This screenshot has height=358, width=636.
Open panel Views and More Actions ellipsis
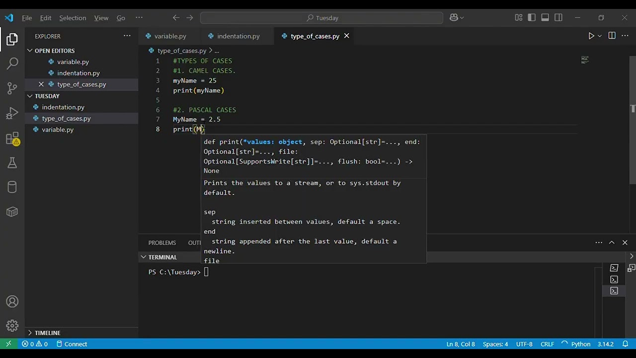point(599,243)
